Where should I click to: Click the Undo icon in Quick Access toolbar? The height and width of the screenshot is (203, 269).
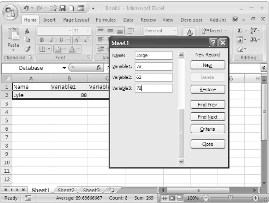tap(26, 8)
